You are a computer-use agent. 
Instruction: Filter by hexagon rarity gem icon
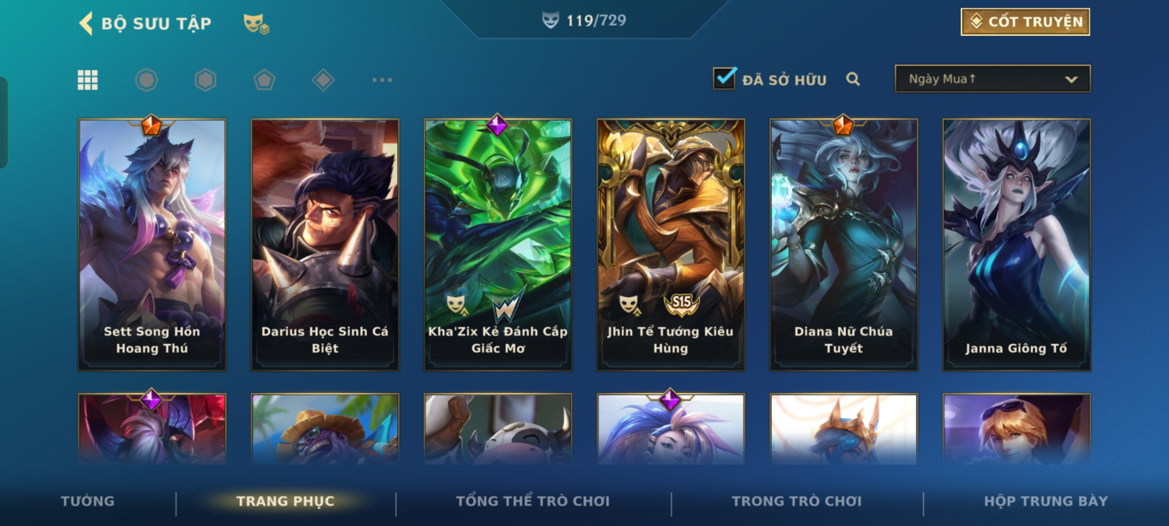point(205,80)
